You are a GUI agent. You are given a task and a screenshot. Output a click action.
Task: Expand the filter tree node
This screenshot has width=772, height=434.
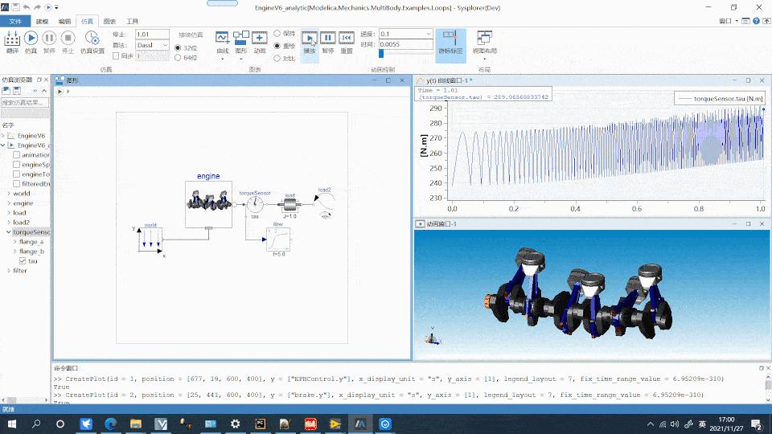click(9, 271)
